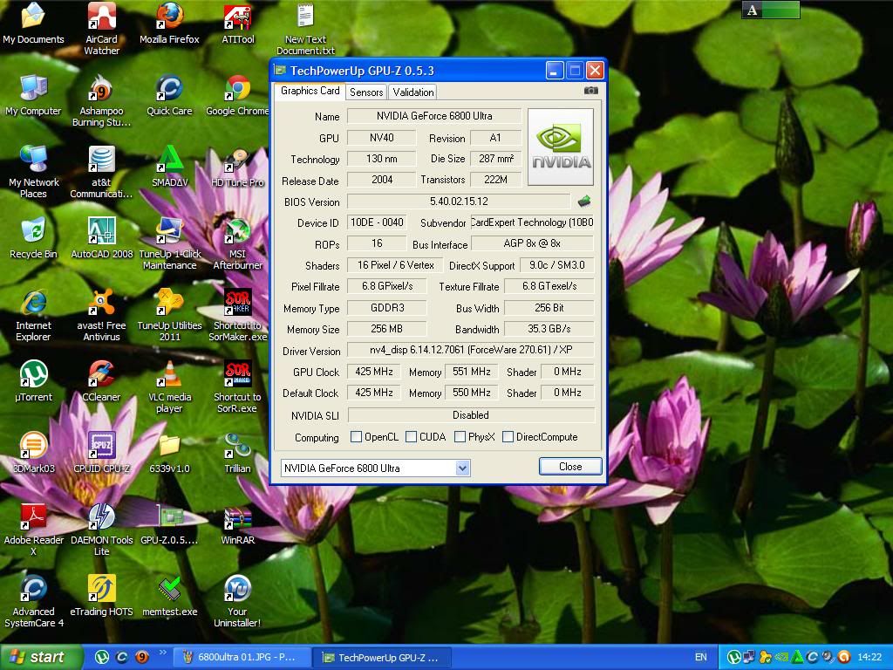The width and height of the screenshot is (893, 670).
Task: Select the 6339v1.0 folder icon
Action: pyautogui.click(x=169, y=453)
